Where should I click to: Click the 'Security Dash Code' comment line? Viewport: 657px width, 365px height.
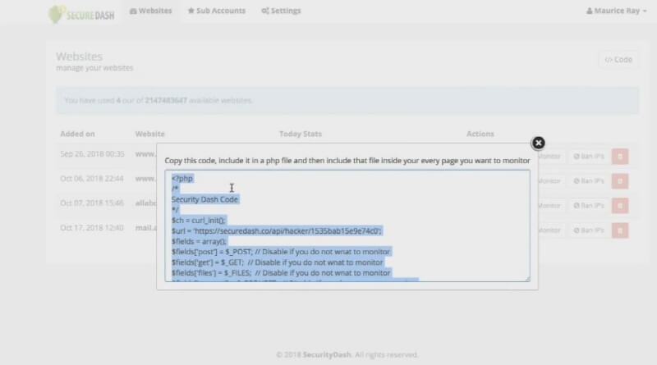[x=204, y=199]
